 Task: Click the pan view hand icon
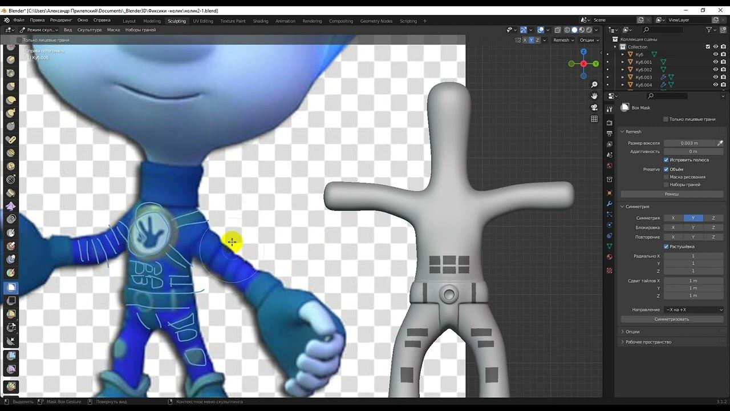point(594,96)
